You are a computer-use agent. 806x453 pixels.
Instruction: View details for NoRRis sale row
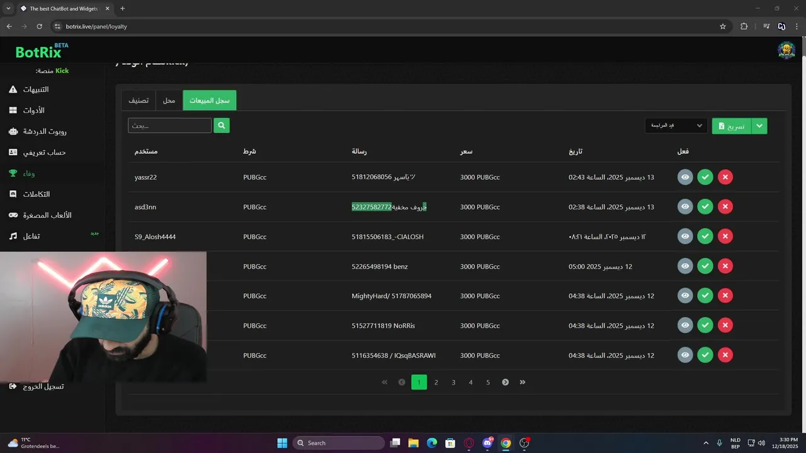pos(685,326)
